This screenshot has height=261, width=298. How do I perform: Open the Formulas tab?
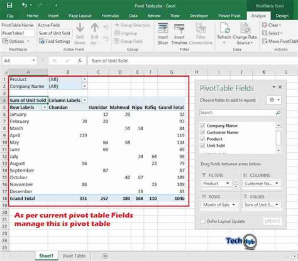coord(110,16)
